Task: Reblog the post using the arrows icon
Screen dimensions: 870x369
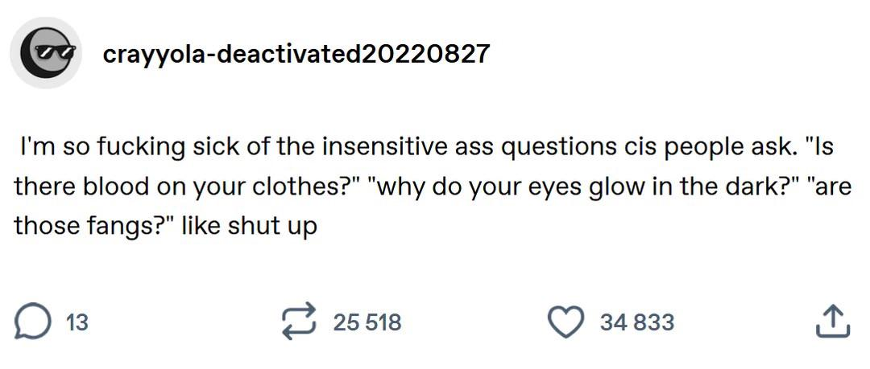Action: pos(300,322)
